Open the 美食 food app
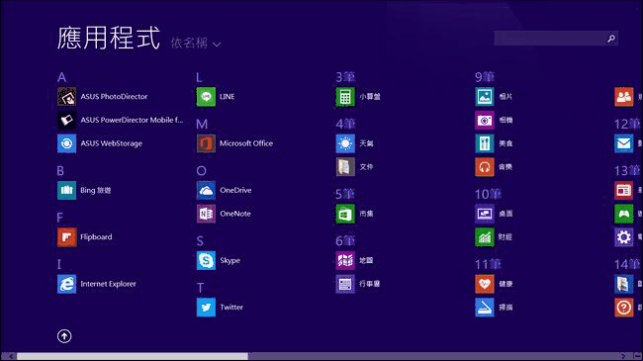Image resolution: width=643 pixels, height=361 pixels. coord(494,143)
